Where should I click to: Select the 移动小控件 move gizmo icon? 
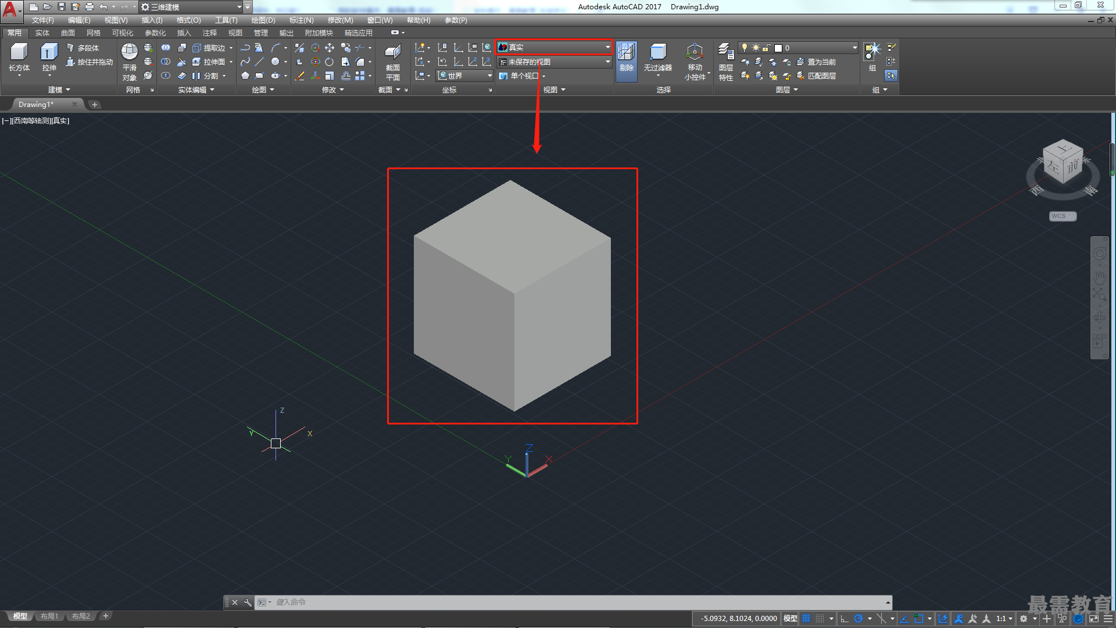[x=695, y=62]
